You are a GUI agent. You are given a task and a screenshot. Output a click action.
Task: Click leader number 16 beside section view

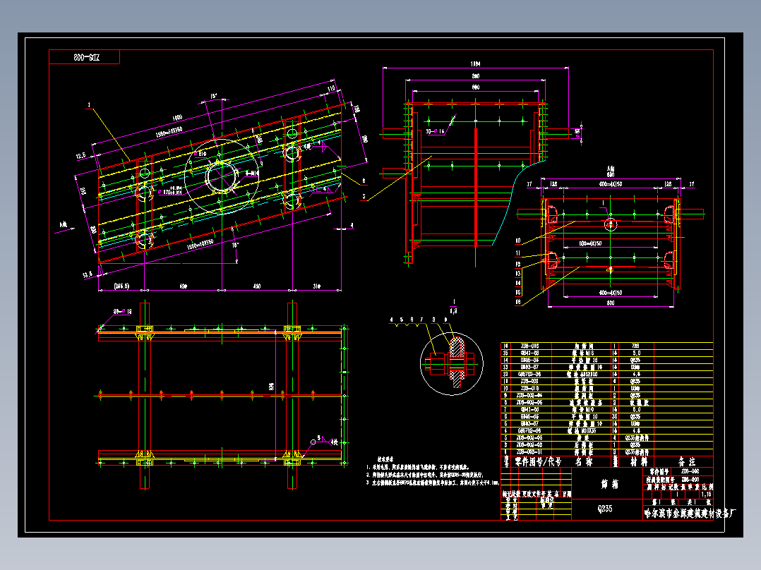(x=518, y=302)
